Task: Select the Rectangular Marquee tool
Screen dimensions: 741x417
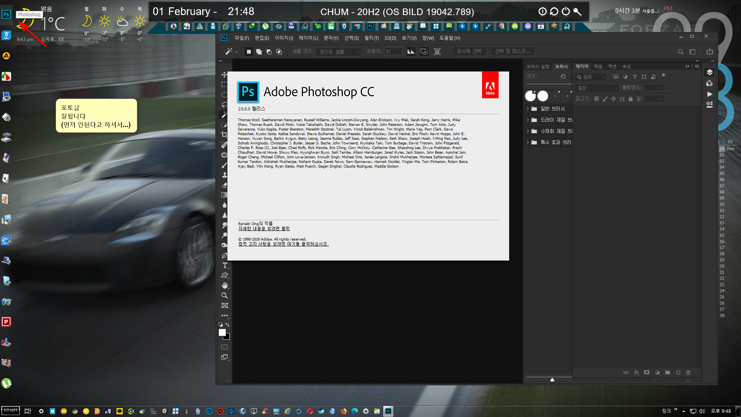Action: click(x=224, y=85)
